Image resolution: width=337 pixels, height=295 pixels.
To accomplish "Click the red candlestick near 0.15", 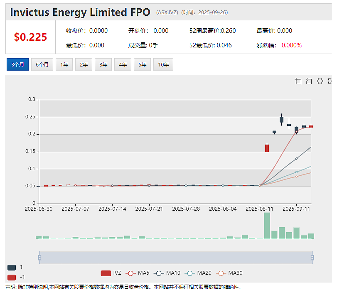I will [x=267, y=148].
